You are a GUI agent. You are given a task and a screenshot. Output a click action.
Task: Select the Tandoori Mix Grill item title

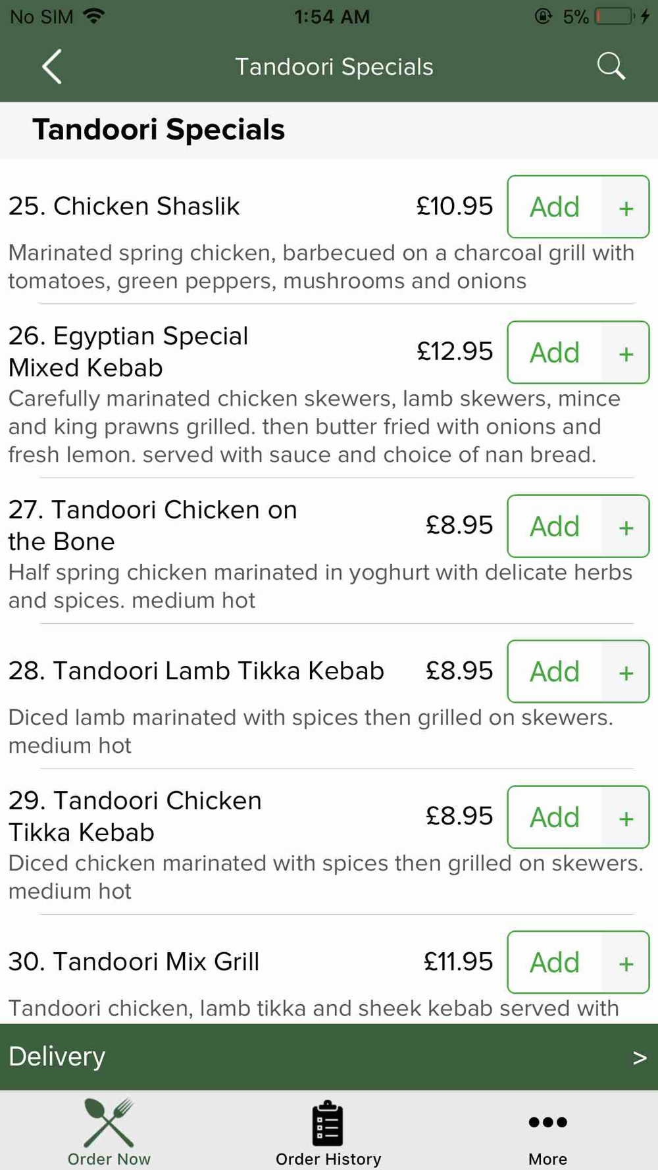[134, 961]
